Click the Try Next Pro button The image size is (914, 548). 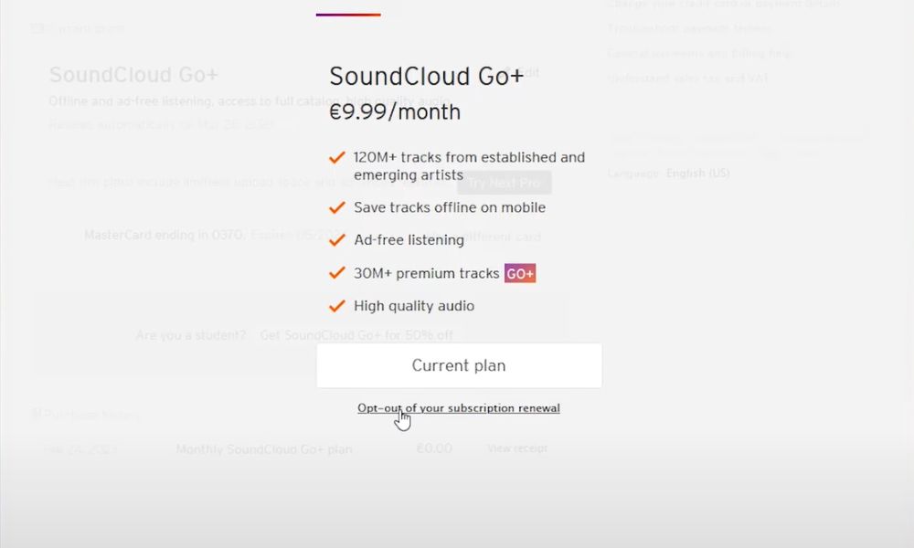(x=504, y=182)
